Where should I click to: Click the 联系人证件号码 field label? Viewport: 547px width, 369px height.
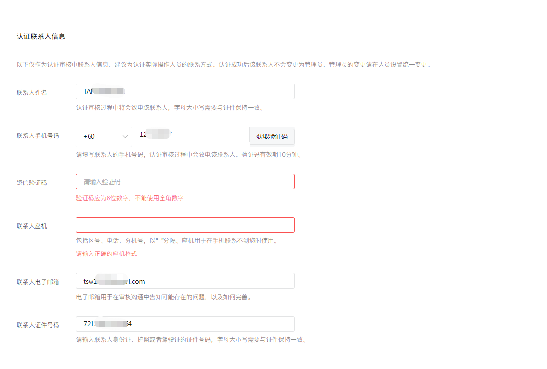[37, 325]
